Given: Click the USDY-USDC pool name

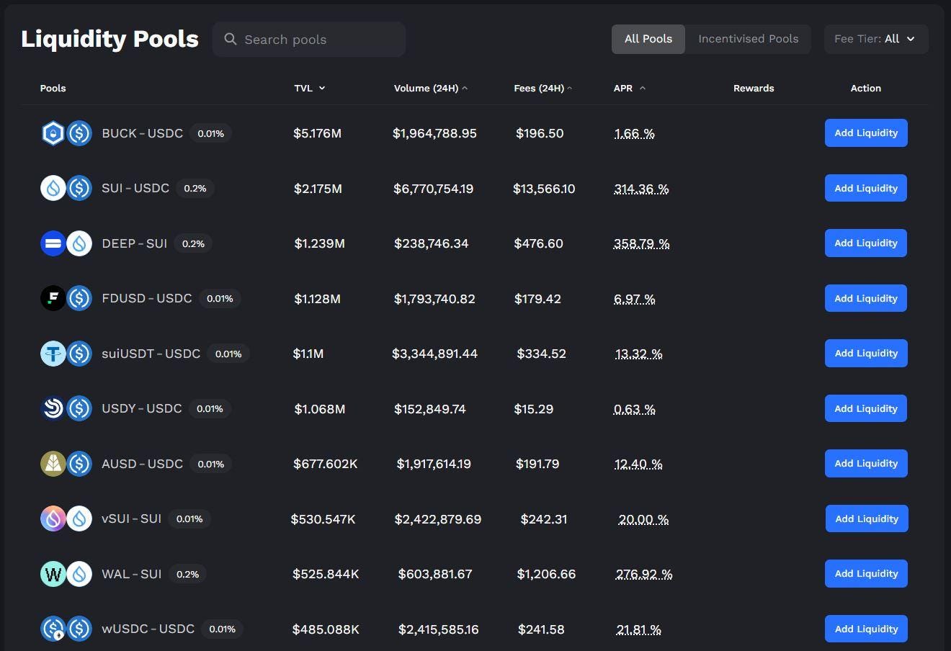Looking at the screenshot, I should (x=141, y=408).
